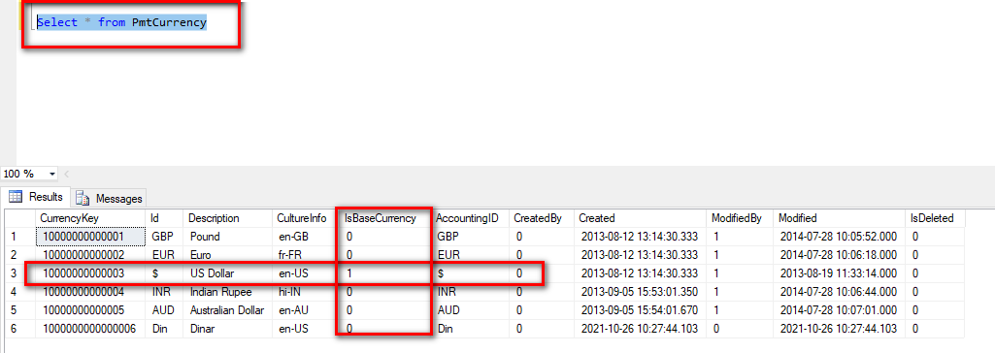Select the Description column header

(227, 218)
